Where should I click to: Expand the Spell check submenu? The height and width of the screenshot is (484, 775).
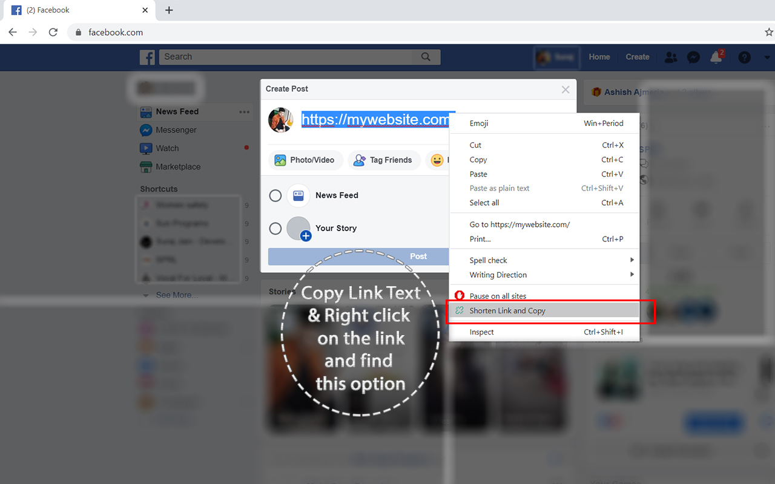[489, 260]
